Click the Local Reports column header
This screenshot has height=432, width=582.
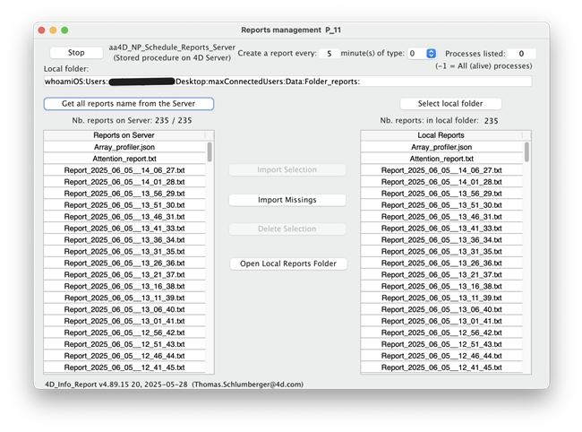pos(441,135)
